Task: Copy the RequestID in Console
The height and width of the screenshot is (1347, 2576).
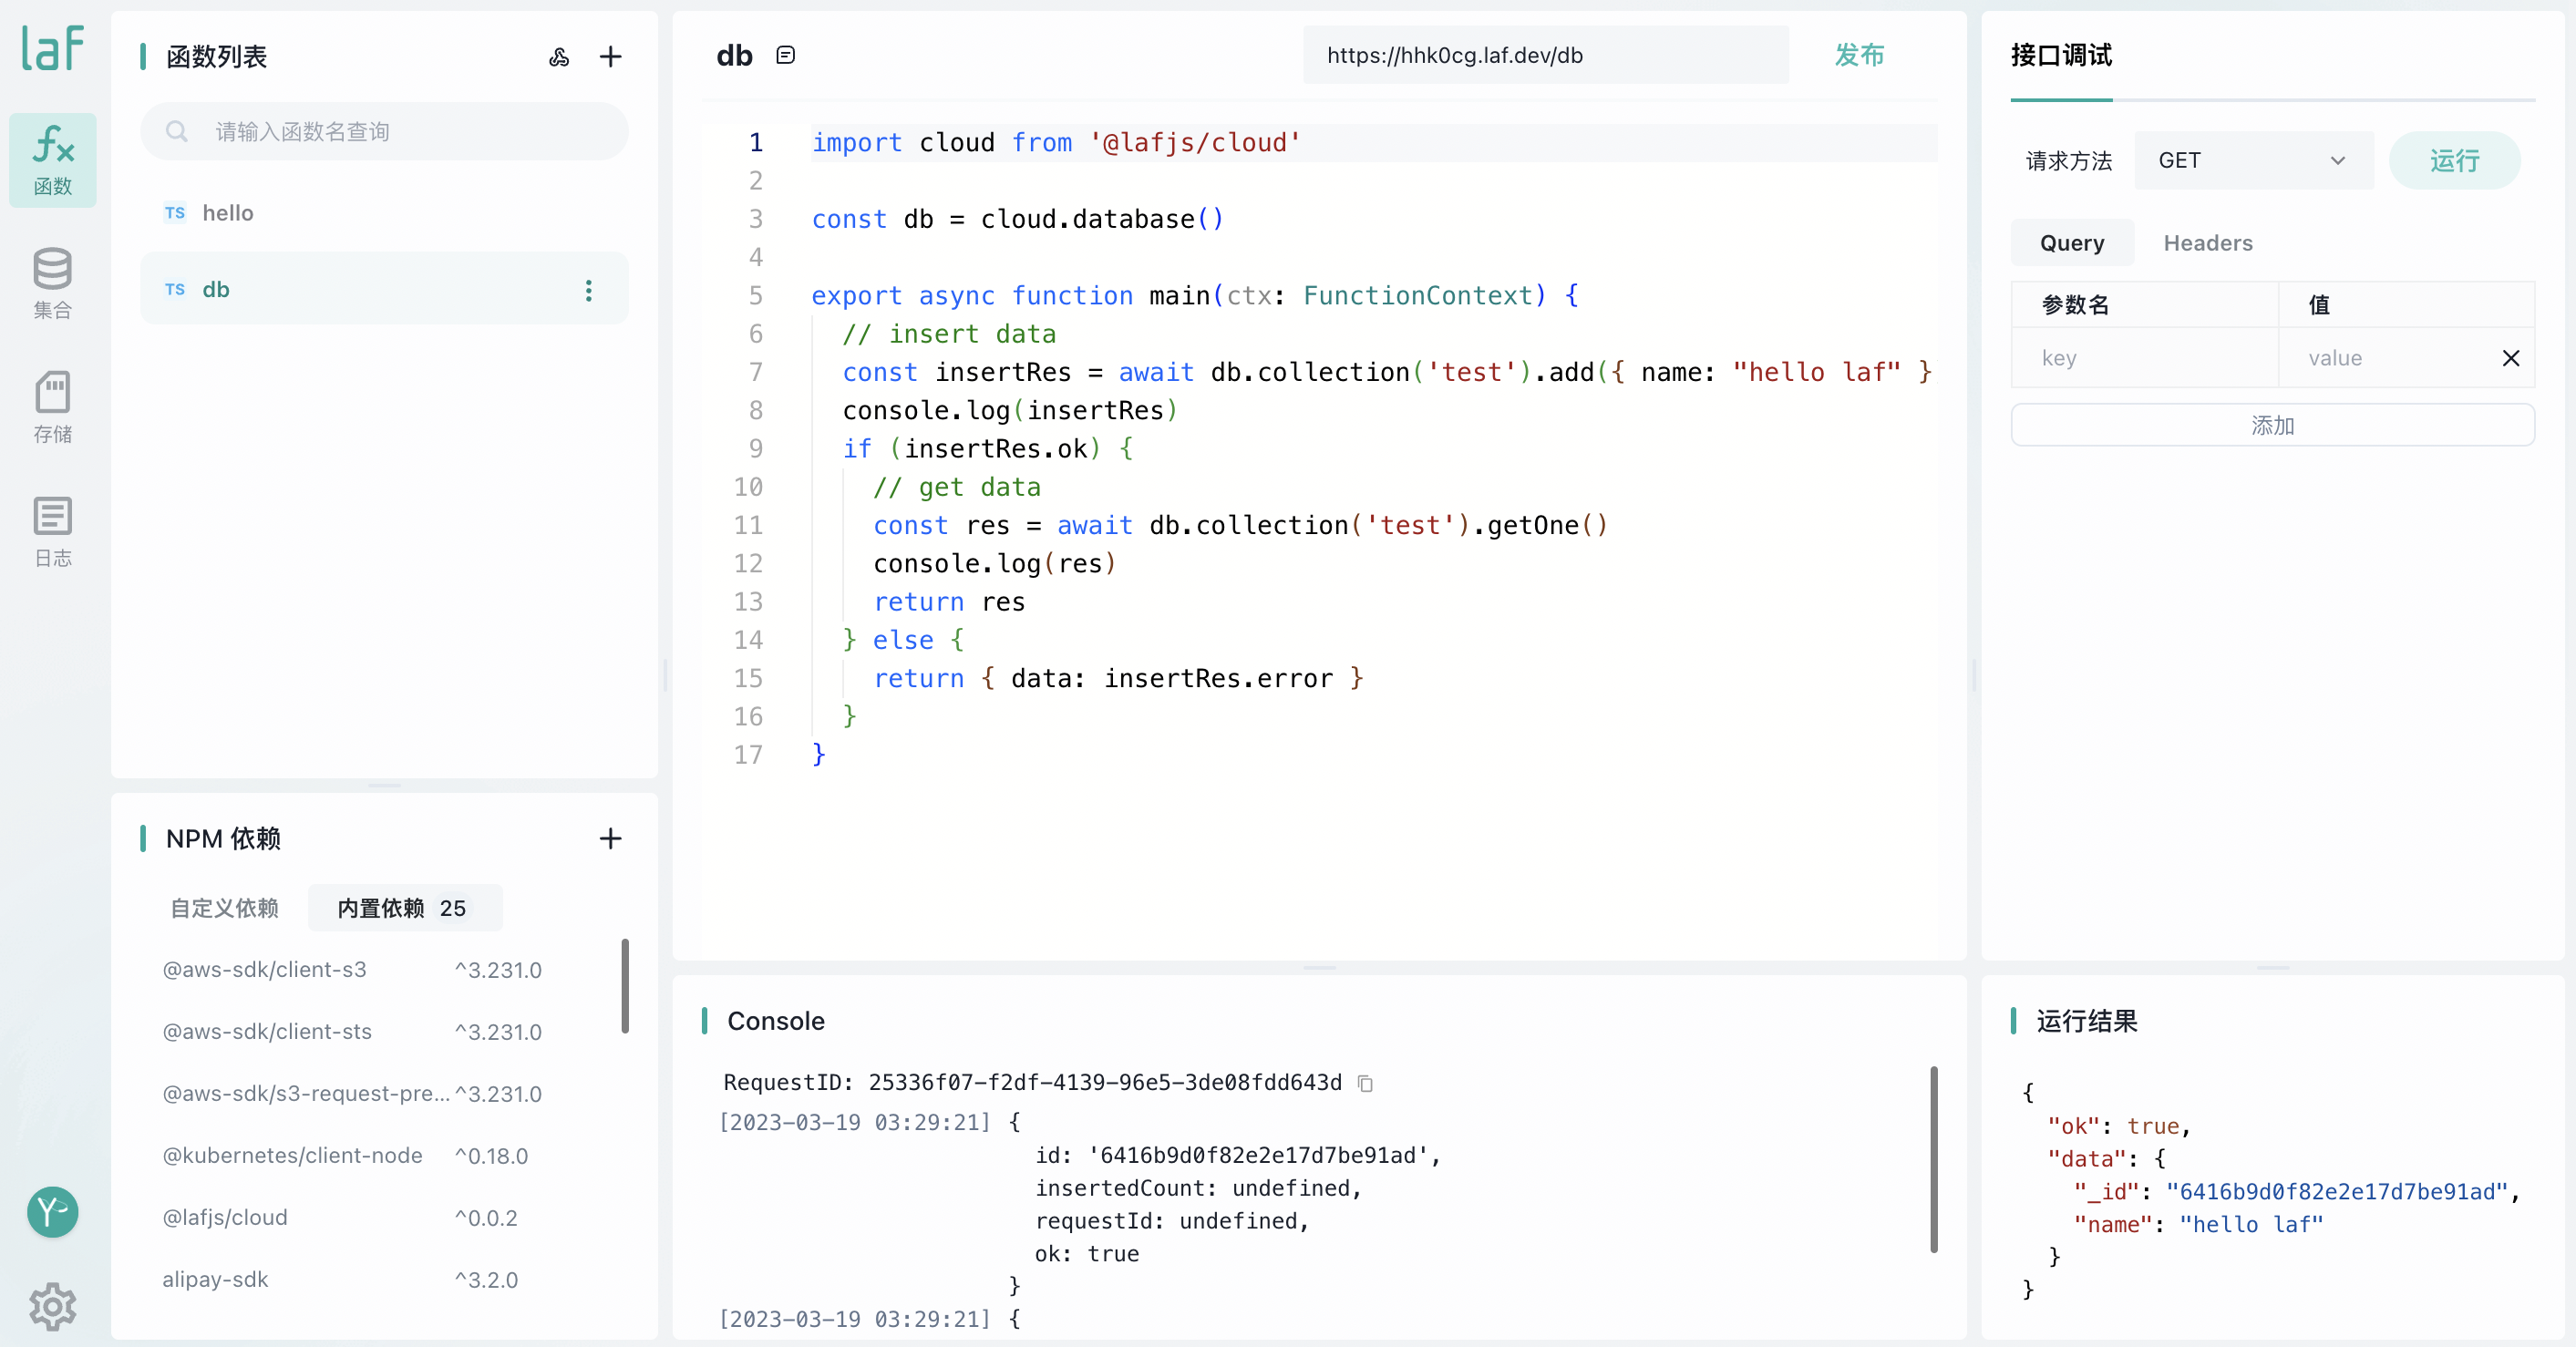Action: coord(1365,1083)
